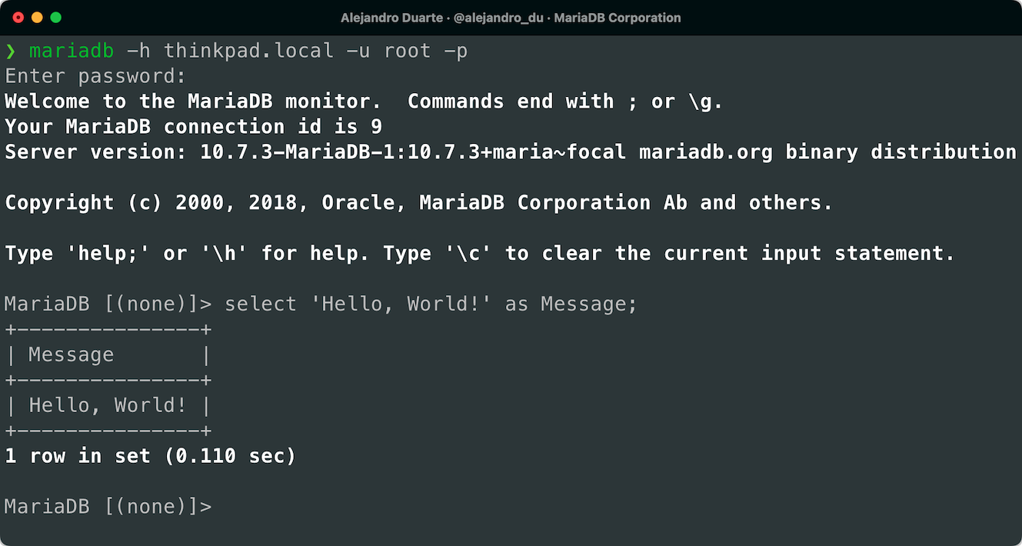The image size is (1022, 546).
Task: Click the '1 row in set' status line
Action: point(77,456)
